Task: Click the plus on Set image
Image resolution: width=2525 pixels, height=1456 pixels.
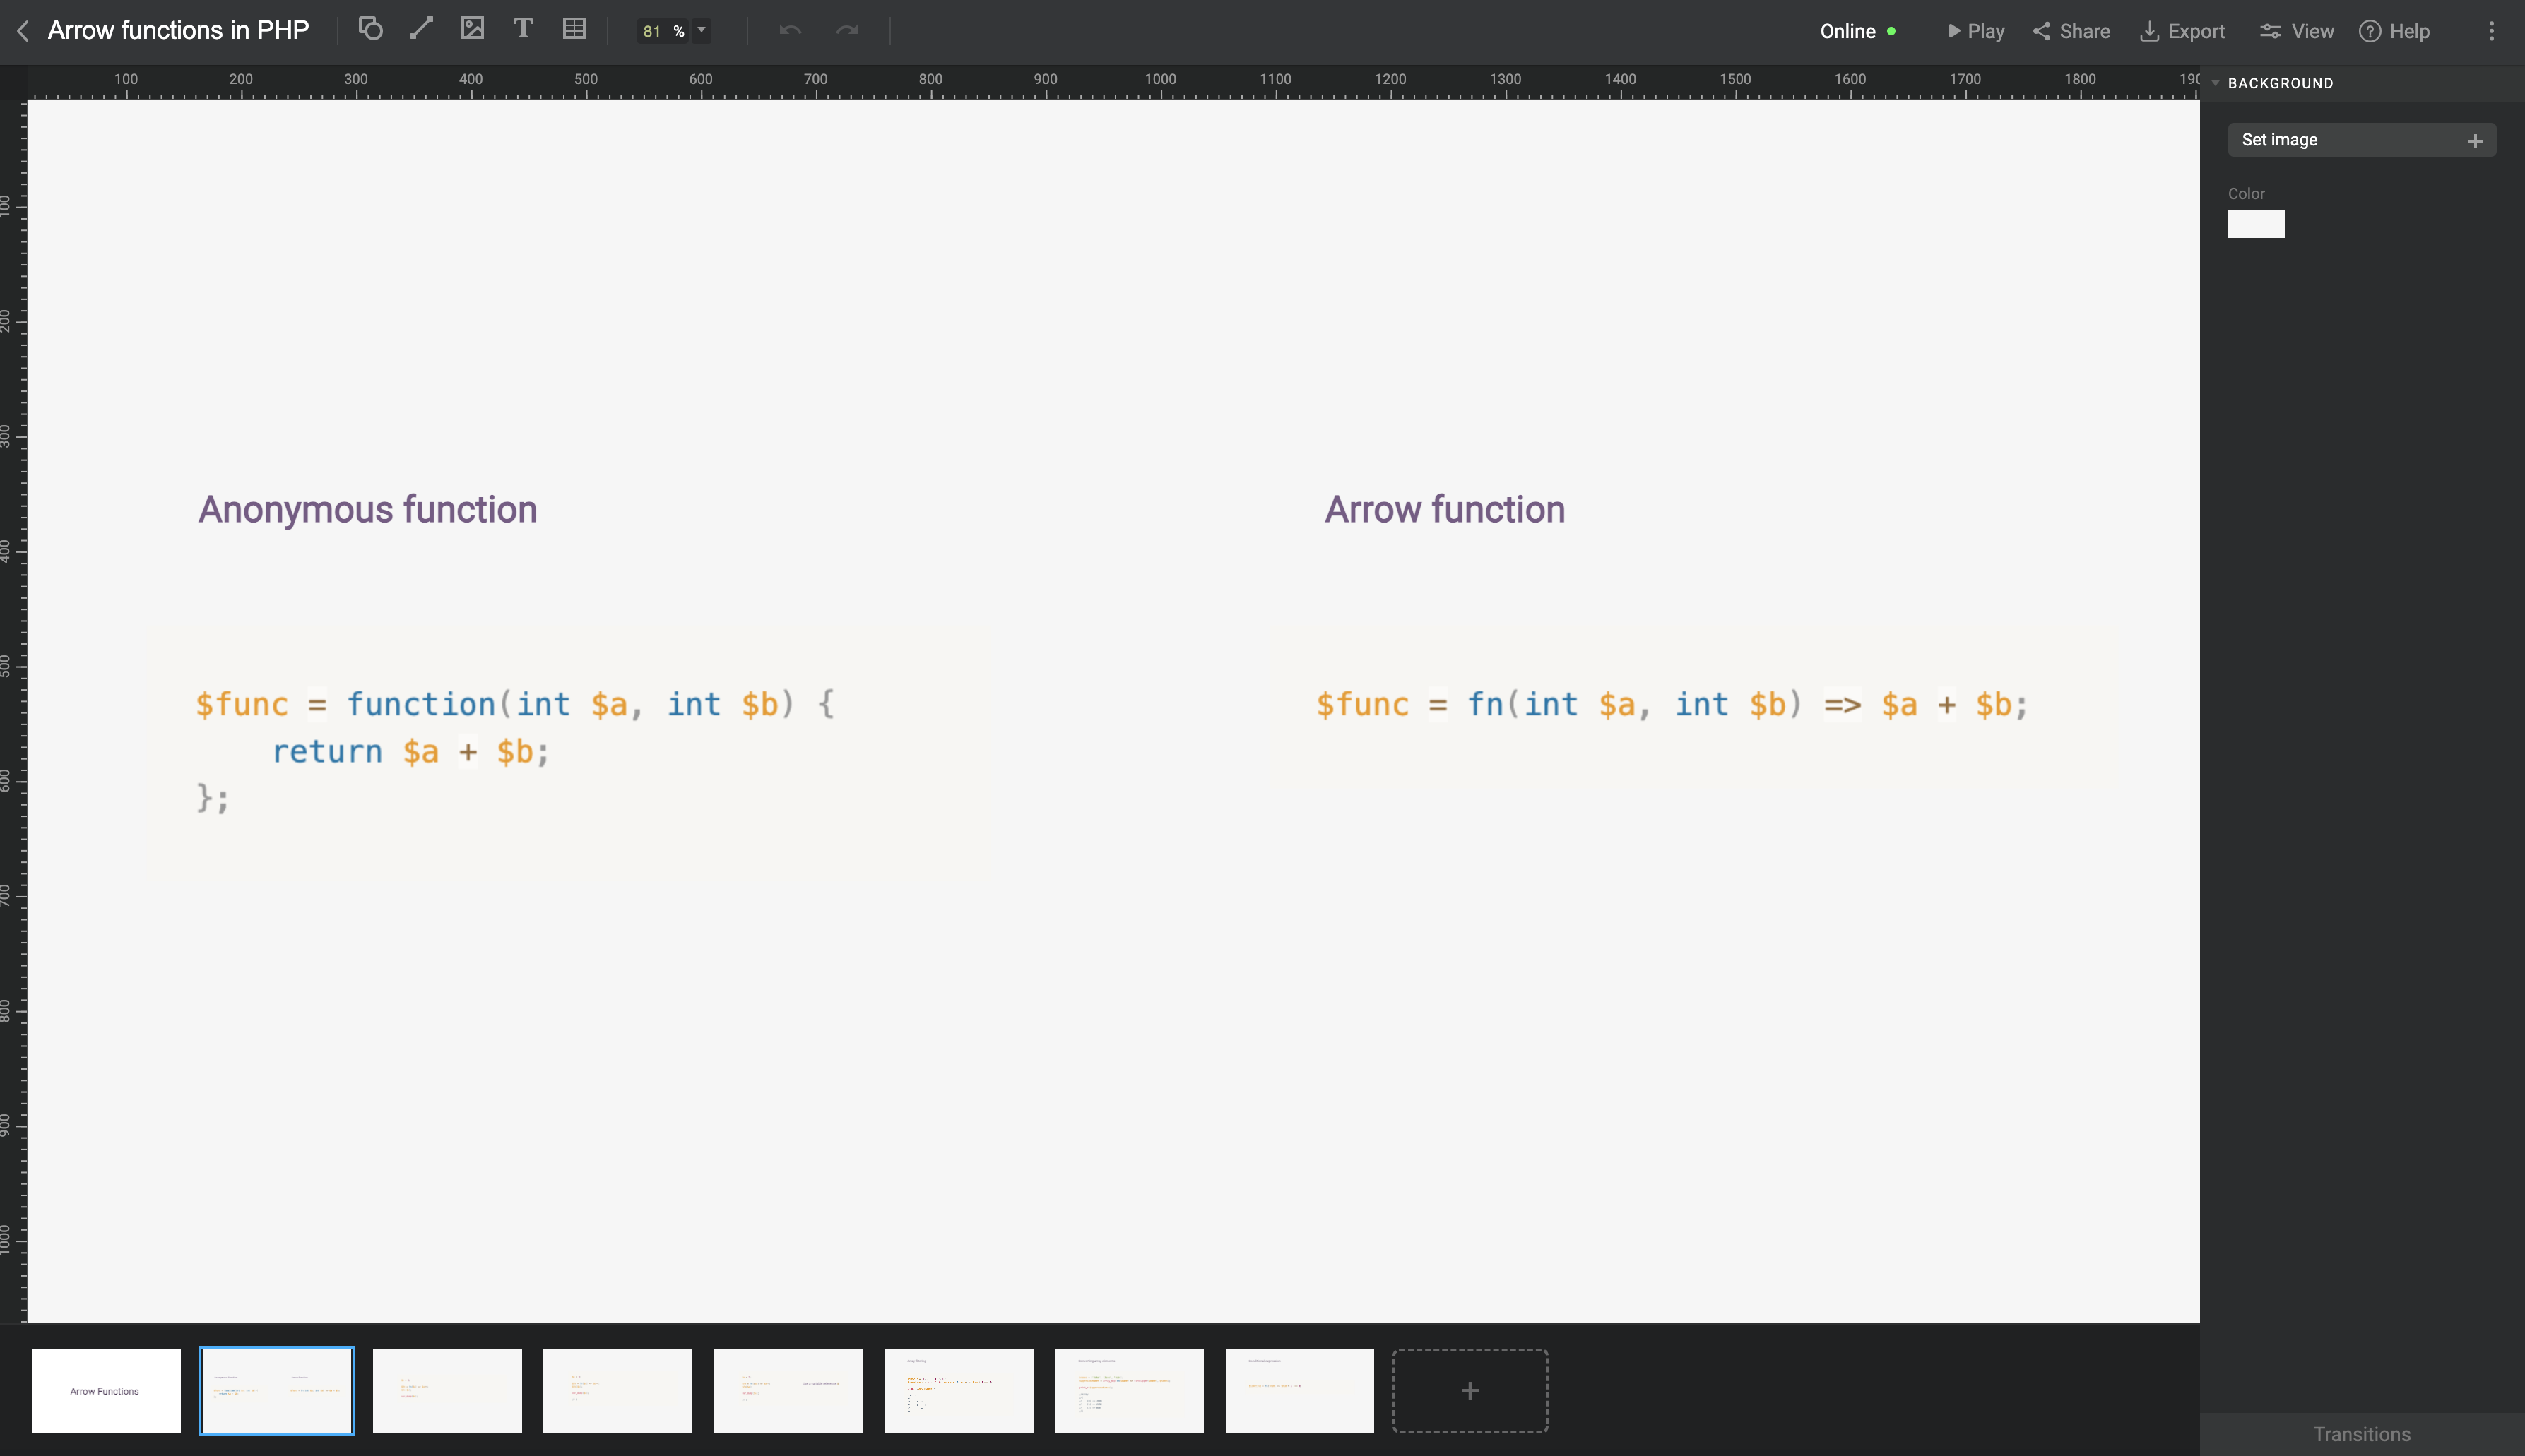Action: (x=2475, y=141)
